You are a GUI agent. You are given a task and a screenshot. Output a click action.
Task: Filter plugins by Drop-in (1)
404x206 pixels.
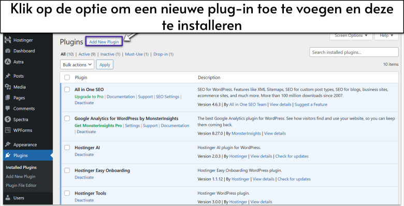click(164, 54)
